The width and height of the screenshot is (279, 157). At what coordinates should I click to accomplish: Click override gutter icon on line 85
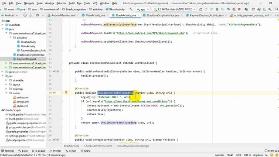tap(54, 72)
